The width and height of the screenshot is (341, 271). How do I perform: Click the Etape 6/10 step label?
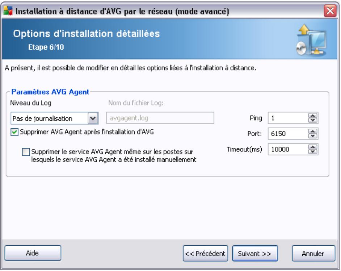46,47
